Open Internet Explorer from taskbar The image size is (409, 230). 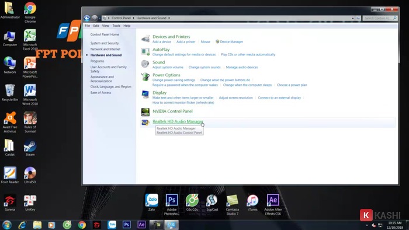pos(22,225)
